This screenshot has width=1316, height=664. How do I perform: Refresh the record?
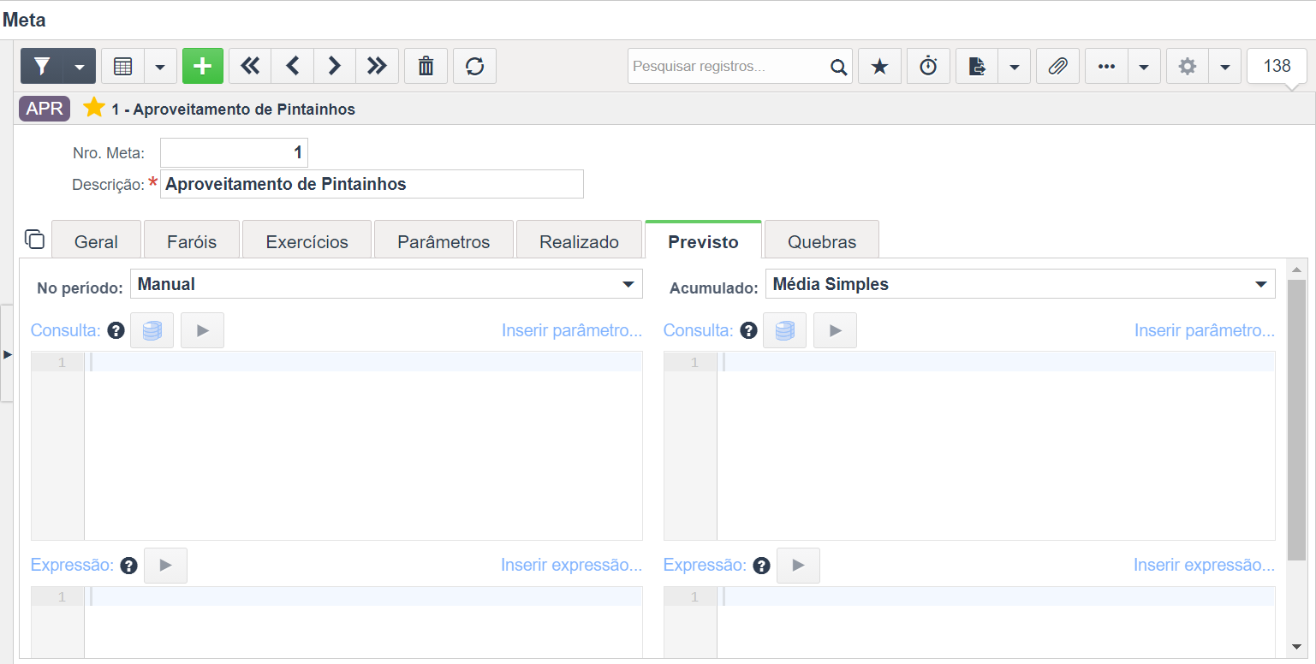coord(474,66)
